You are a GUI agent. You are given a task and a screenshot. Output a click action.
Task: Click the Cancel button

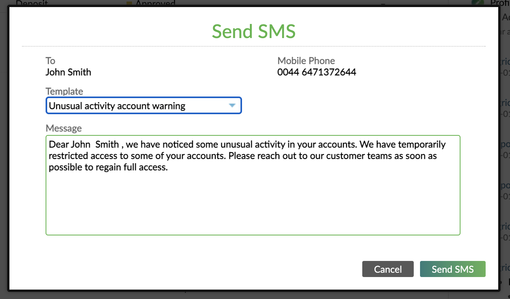point(387,269)
